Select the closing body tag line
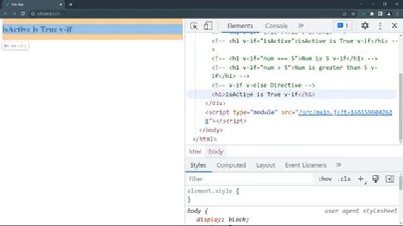The height and width of the screenshot is (226, 403). click(x=211, y=130)
